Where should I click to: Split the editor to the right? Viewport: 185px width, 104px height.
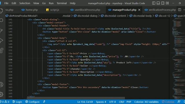tap(180, 10)
